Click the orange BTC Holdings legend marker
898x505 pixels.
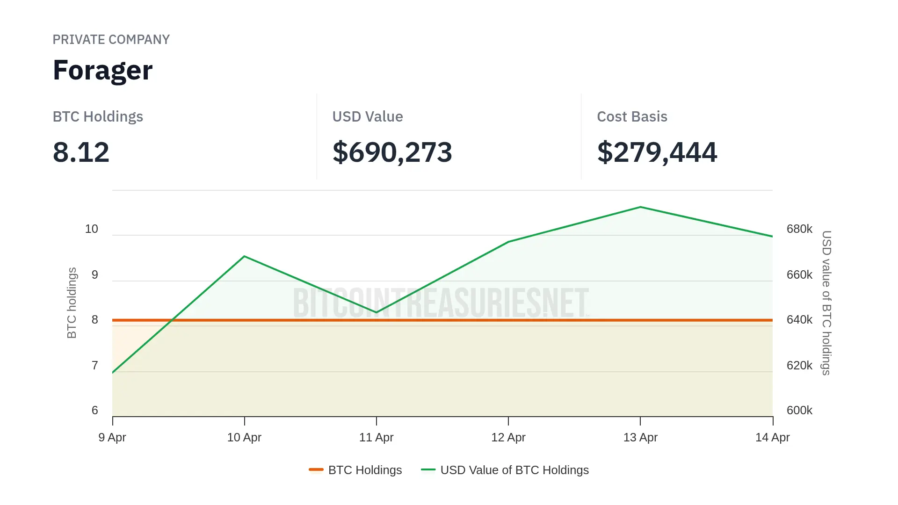(x=316, y=469)
